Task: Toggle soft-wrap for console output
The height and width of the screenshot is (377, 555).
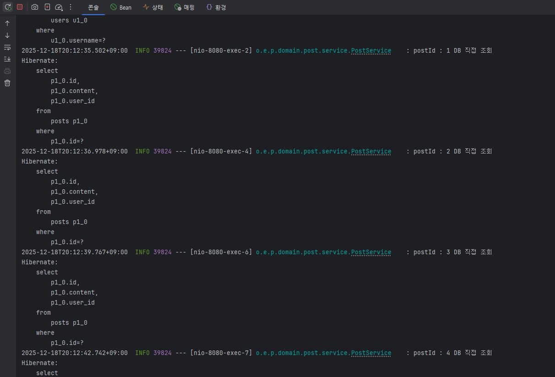Action: (x=7, y=47)
